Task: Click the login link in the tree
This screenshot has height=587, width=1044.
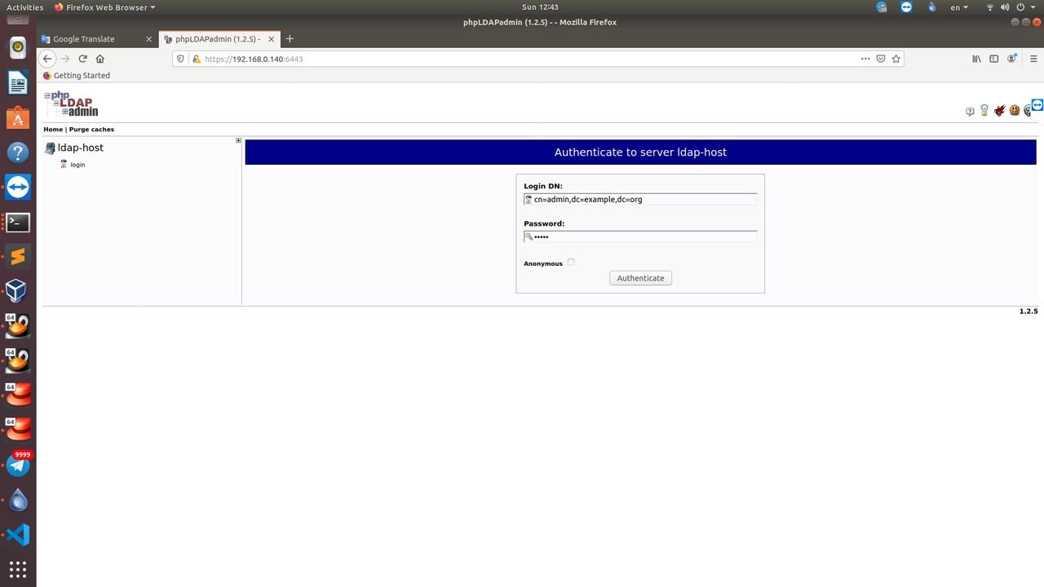Action: (x=77, y=165)
